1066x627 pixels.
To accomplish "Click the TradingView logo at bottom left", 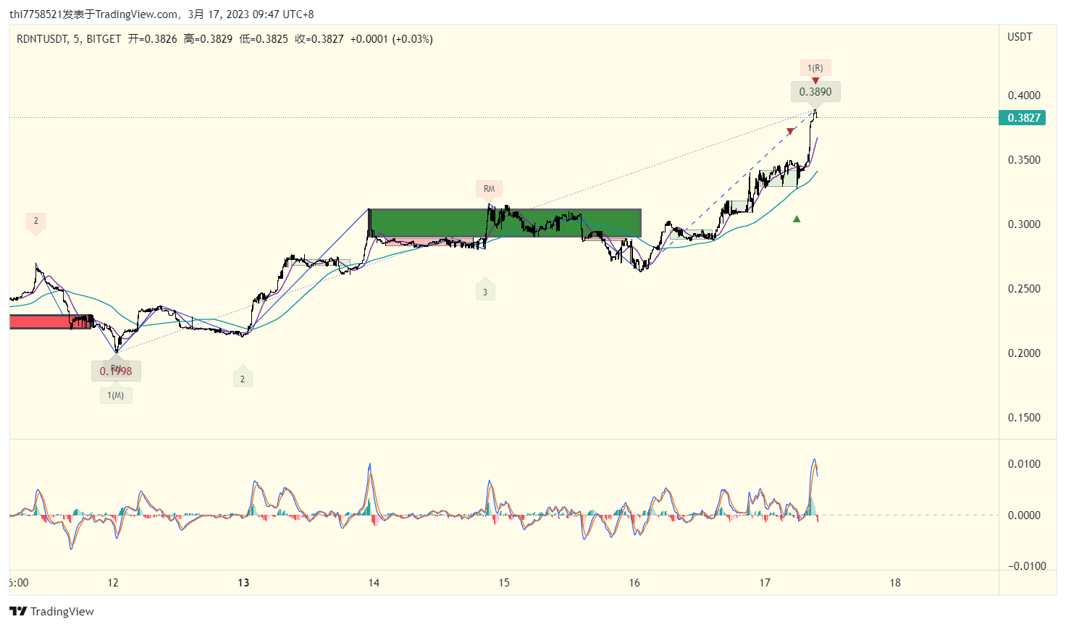I will pos(51,611).
